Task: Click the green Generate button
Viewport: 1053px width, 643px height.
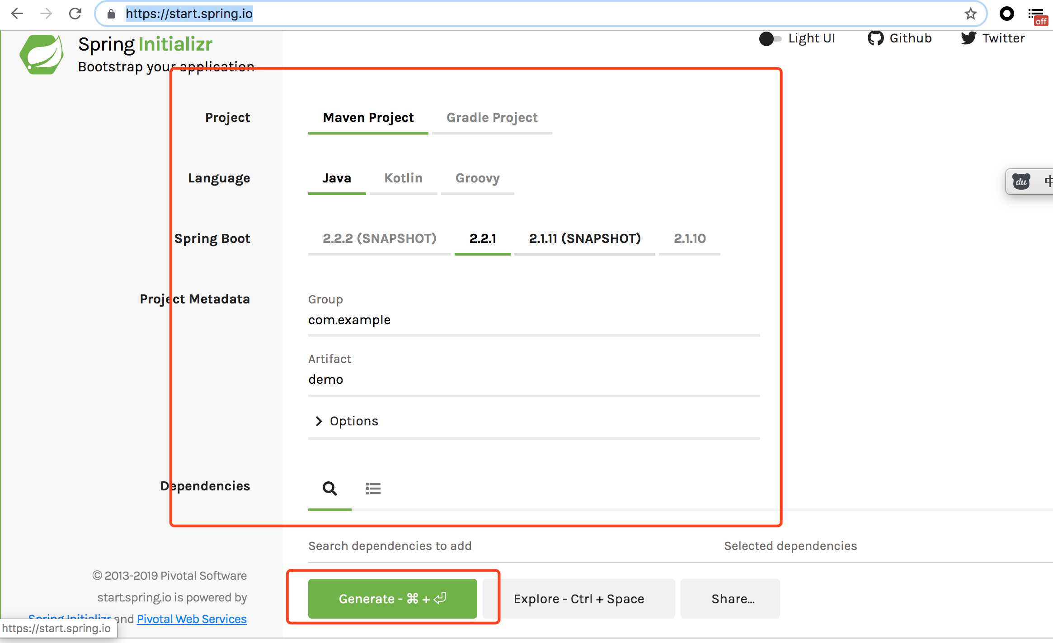Action: point(392,599)
